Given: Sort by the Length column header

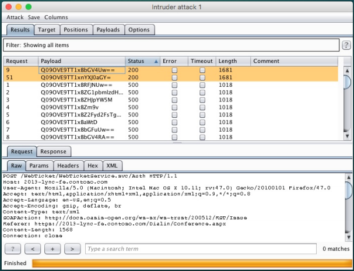Looking at the screenshot, I should pyautogui.click(x=233, y=61).
